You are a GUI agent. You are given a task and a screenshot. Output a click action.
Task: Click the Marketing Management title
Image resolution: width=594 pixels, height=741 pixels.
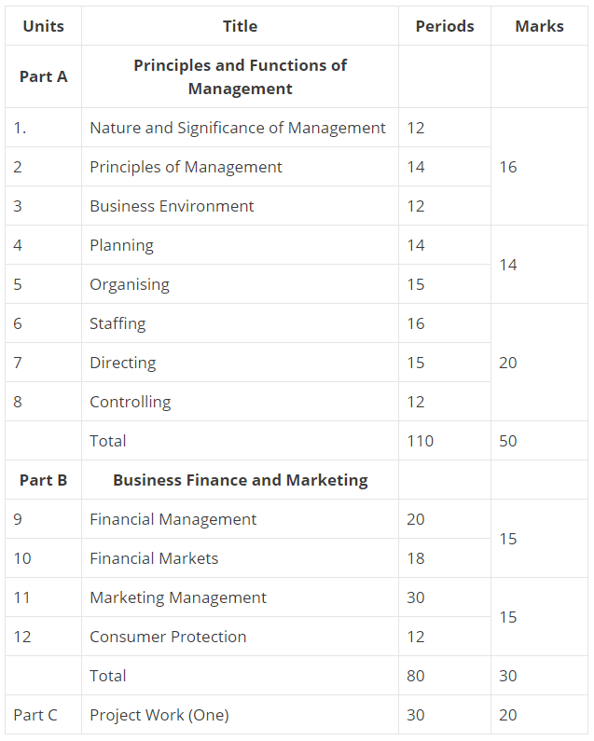pyautogui.click(x=177, y=597)
